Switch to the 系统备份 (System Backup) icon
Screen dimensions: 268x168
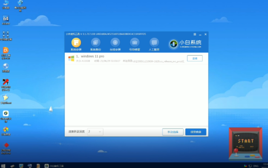point(96,43)
